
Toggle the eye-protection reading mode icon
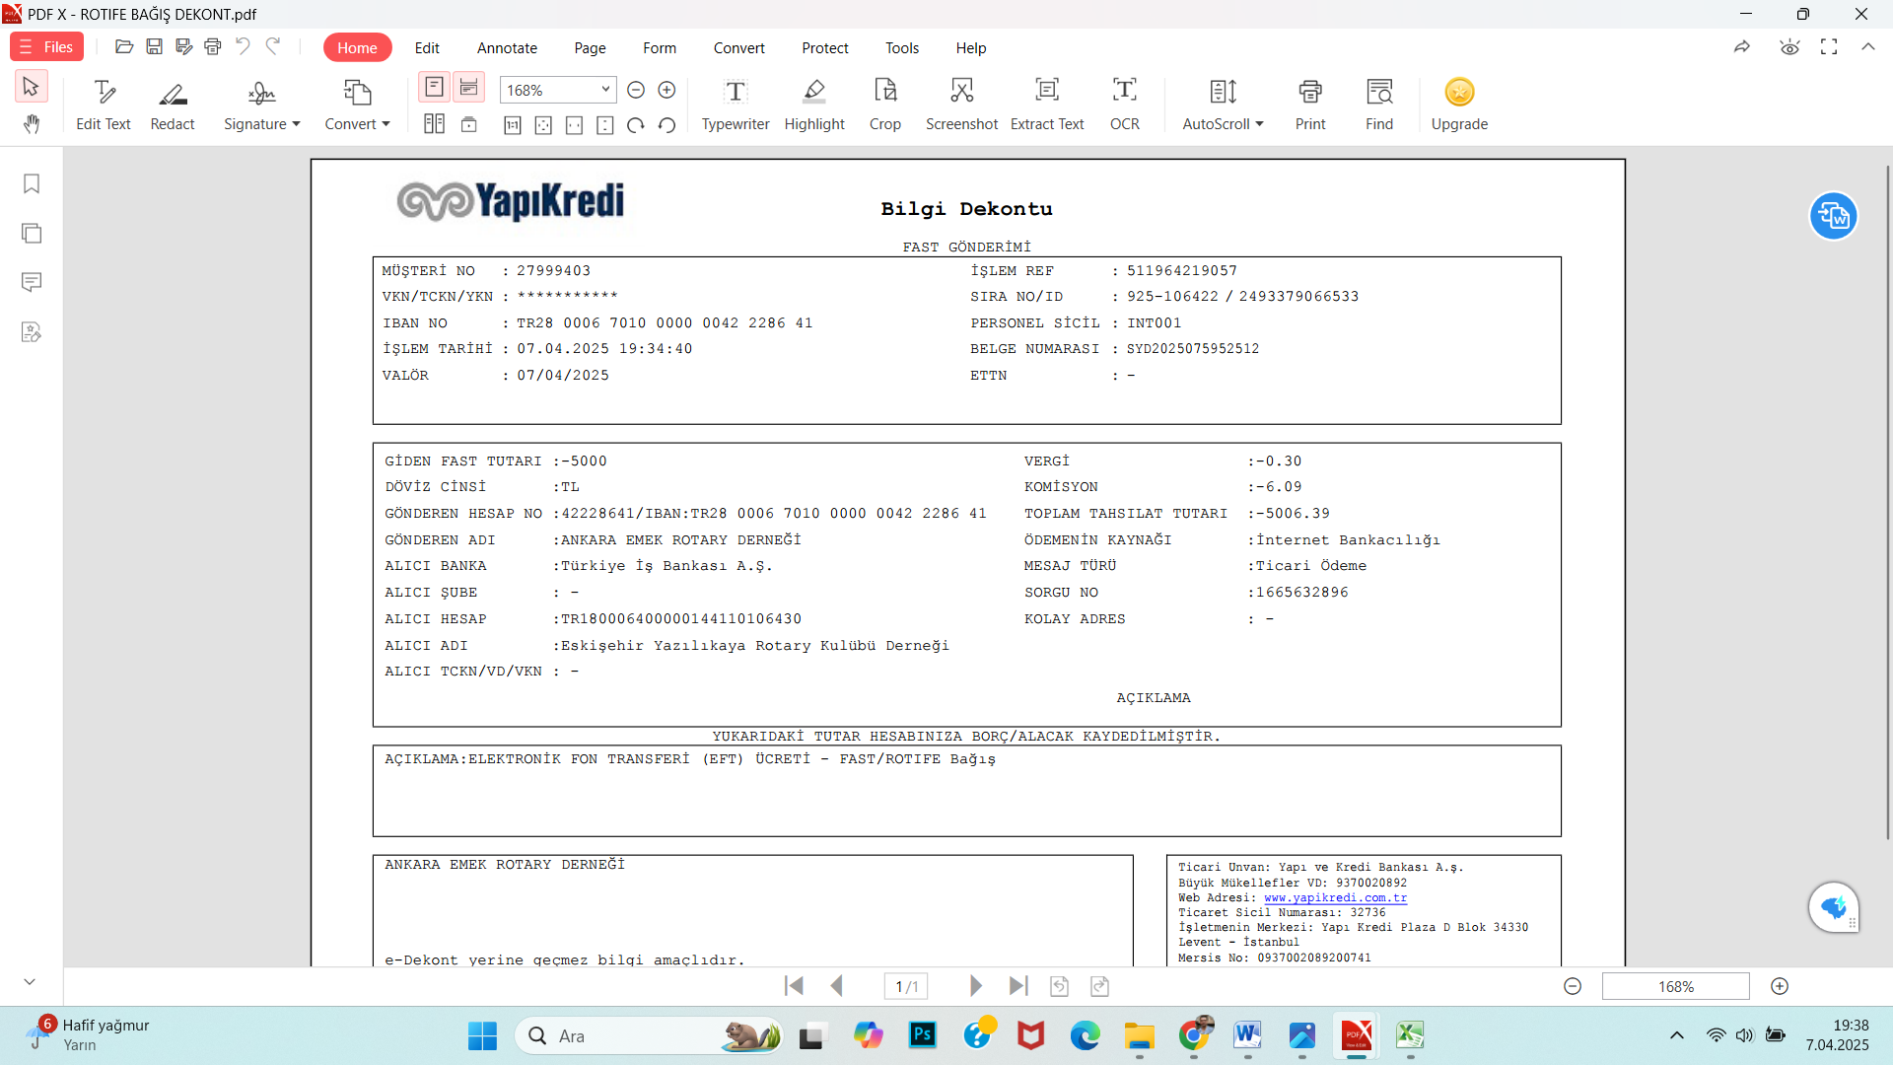pyautogui.click(x=1789, y=47)
